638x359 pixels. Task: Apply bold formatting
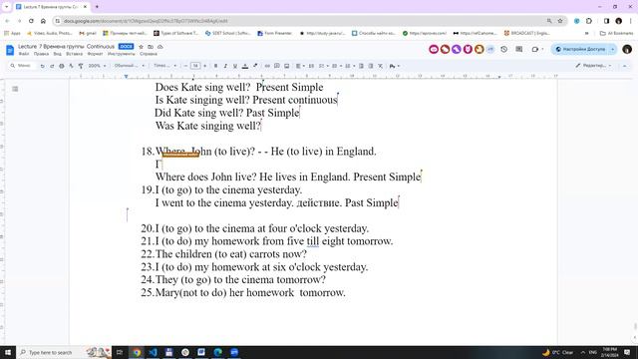click(215, 66)
